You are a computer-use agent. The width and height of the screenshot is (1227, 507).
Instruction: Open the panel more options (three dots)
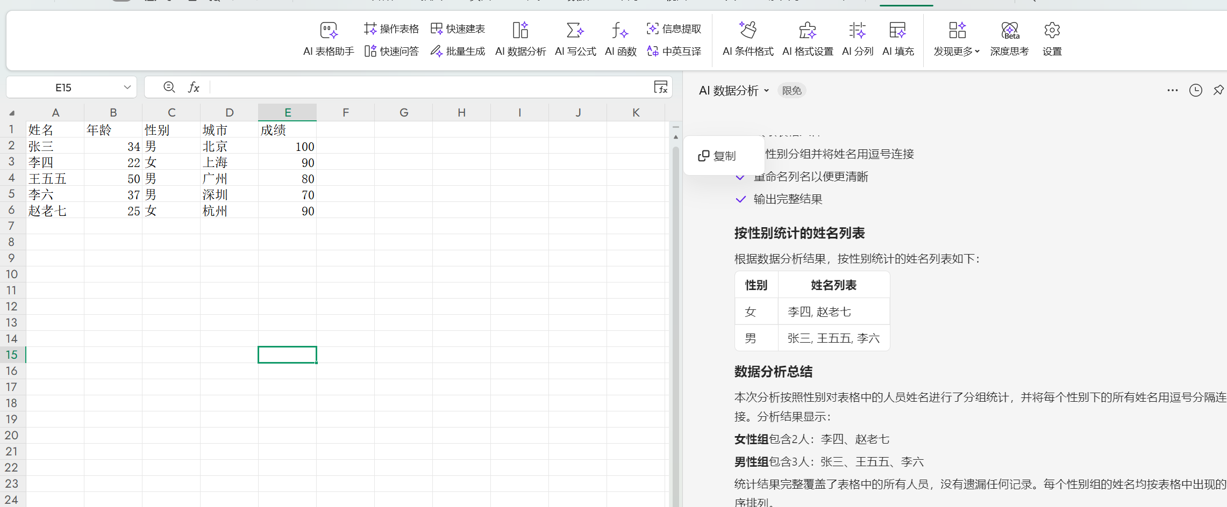point(1173,90)
